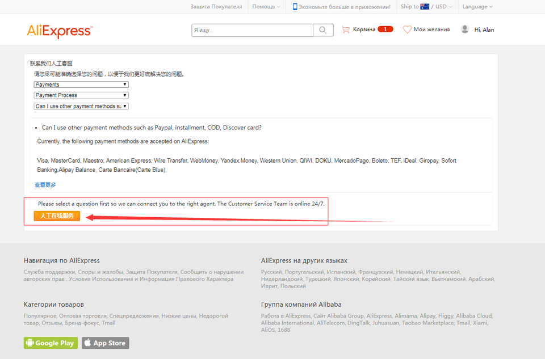Open the 'Can I use other payment methods' dropdown

(x=81, y=106)
